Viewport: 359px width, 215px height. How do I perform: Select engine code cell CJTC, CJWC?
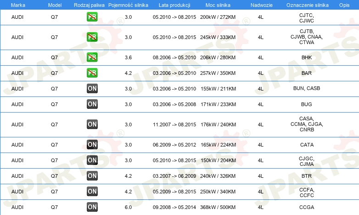coord(307,18)
